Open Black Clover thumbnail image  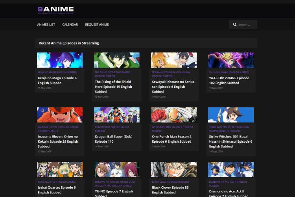[x=174, y=170]
